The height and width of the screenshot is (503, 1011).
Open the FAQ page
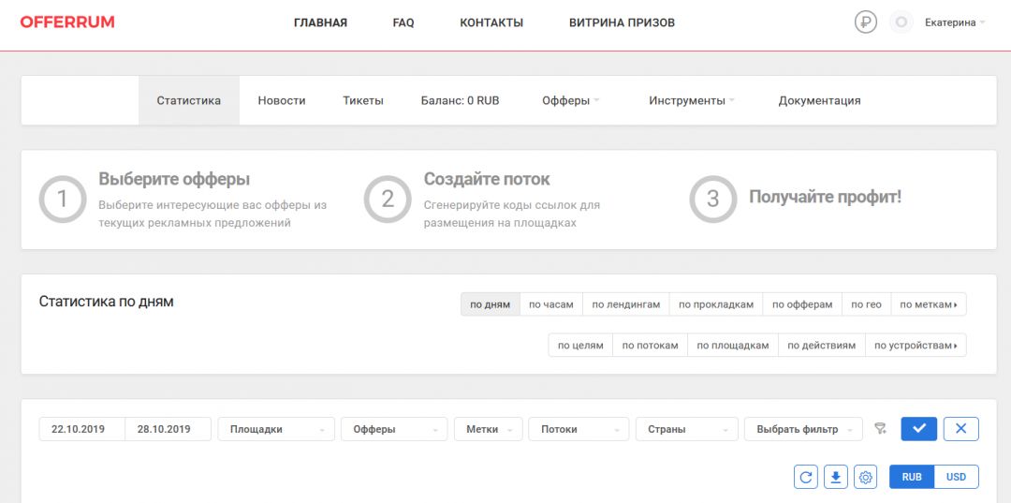(403, 22)
